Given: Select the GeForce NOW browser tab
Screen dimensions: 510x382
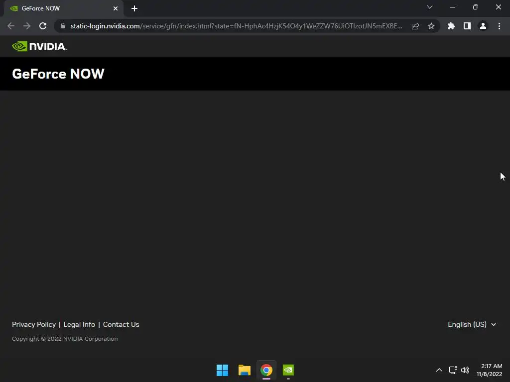Looking at the screenshot, I should click(63, 8).
